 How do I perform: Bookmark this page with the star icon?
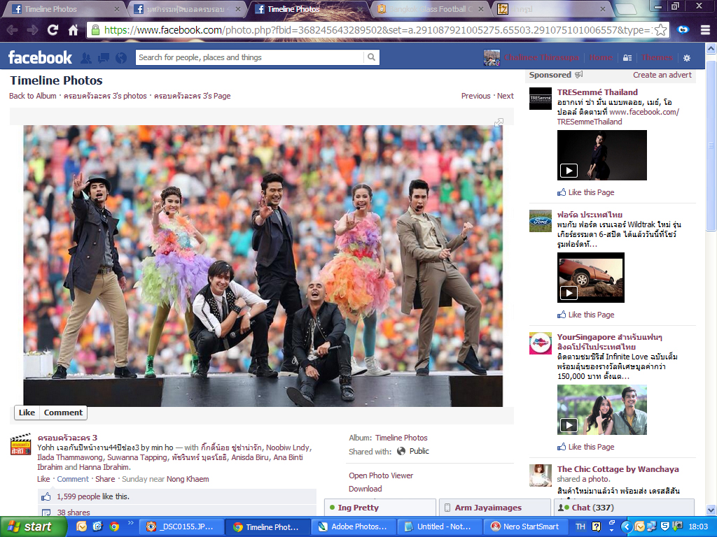pos(660,30)
